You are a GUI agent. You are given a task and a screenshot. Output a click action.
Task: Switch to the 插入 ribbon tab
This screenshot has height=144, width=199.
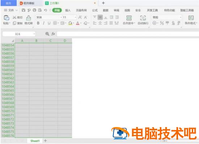pos(68,10)
